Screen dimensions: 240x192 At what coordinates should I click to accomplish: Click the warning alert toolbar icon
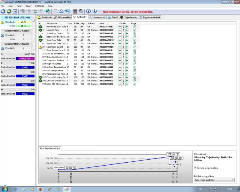tap(9, 11)
